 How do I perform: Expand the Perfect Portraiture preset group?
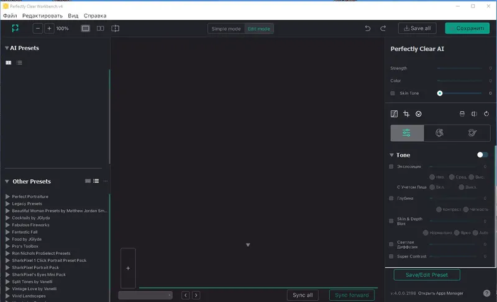click(7, 197)
